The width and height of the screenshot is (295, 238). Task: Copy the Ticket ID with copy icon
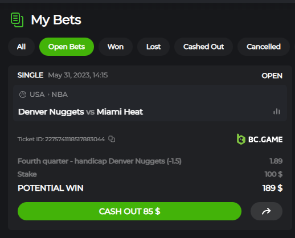coord(112,139)
